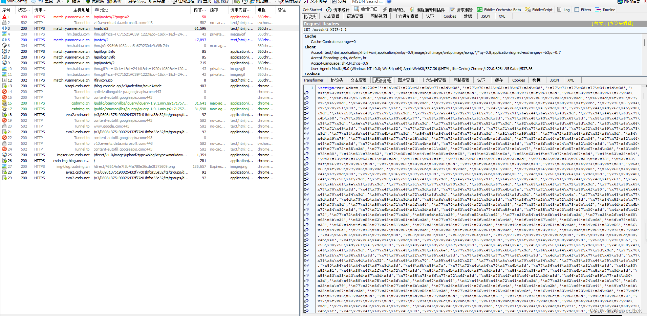Click the 请求编辑 pencil icon

coord(452,10)
